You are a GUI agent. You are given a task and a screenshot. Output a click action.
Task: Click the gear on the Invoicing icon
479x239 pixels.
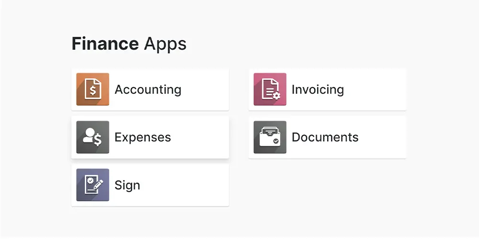click(x=276, y=96)
